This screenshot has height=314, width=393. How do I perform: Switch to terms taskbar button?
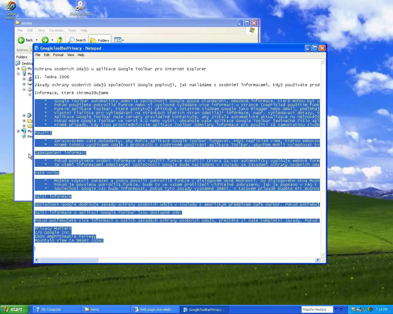coord(106,309)
